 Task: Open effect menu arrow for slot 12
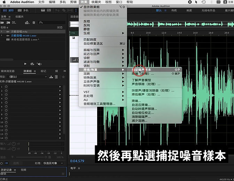[60, 130]
